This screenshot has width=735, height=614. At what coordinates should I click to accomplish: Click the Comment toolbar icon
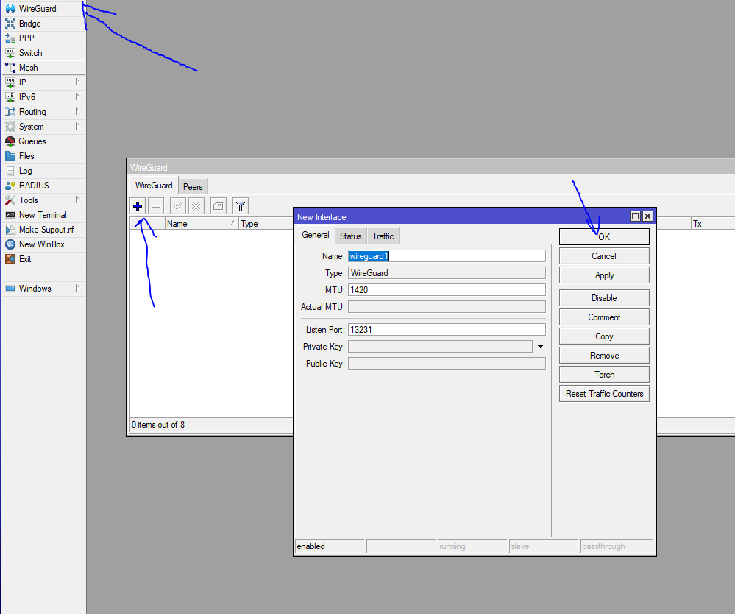click(x=218, y=206)
